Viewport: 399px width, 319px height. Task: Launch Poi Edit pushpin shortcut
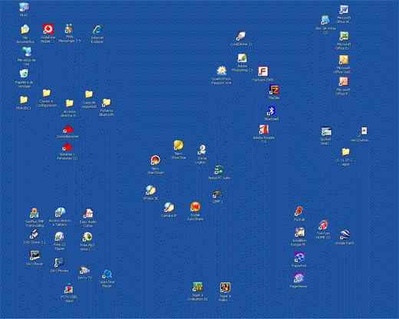[x=298, y=211]
